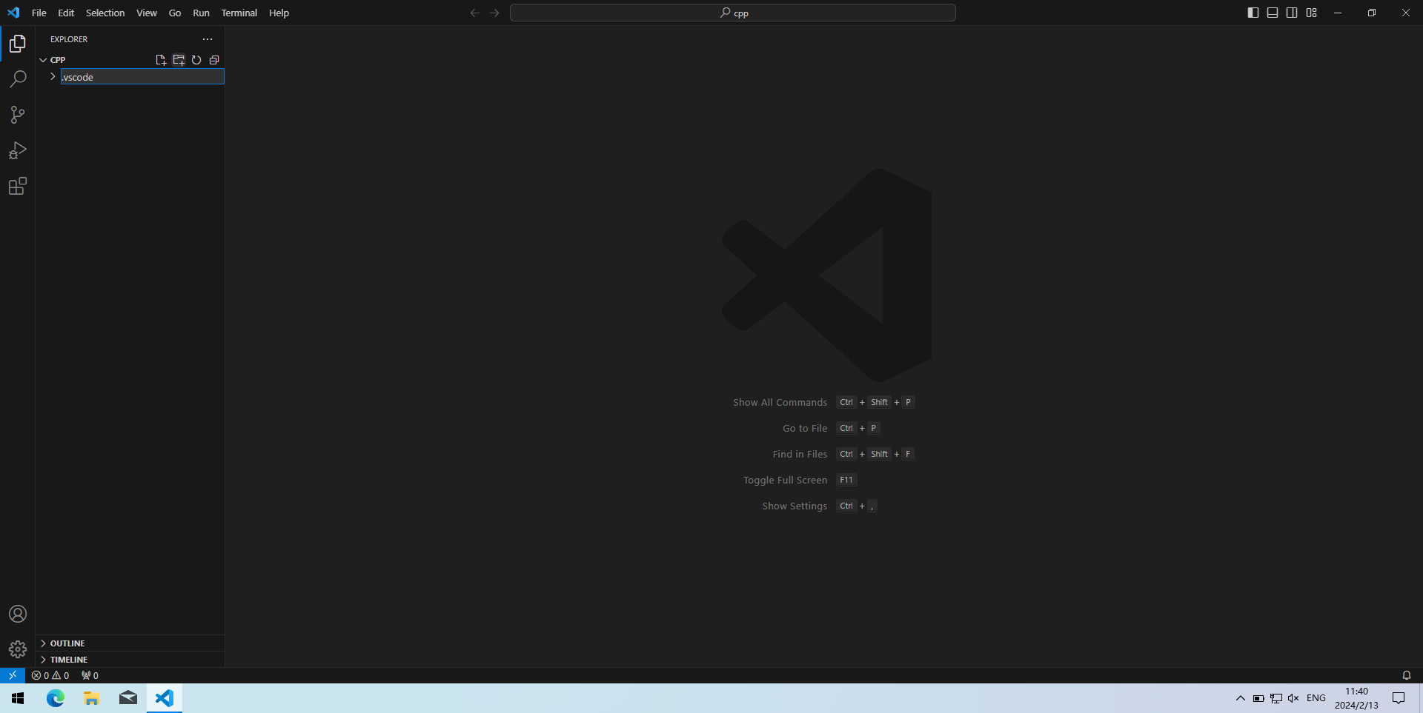Screen dimensions: 1423x713
Task: Open the Edit menu
Action: point(66,13)
